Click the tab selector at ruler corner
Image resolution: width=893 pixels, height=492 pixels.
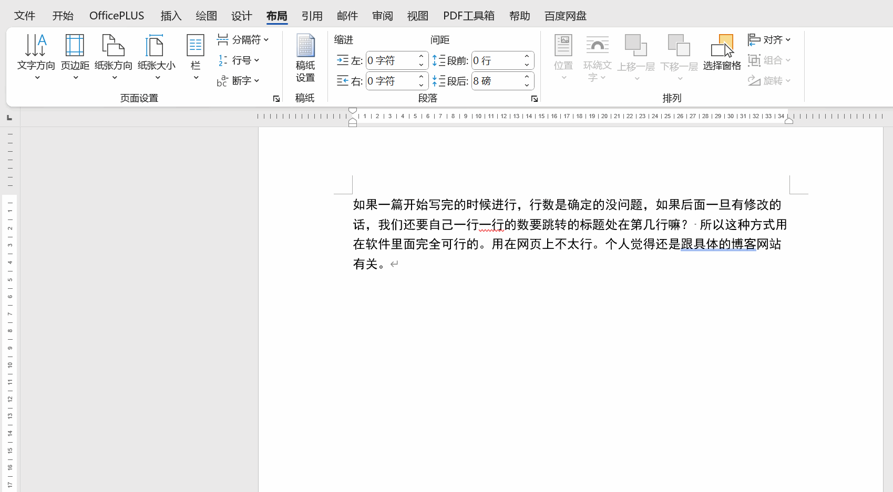9,118
